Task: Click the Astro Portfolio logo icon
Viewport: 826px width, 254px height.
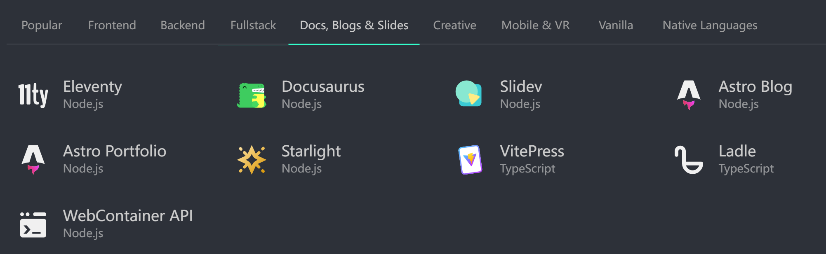Action: pos(33,159)
